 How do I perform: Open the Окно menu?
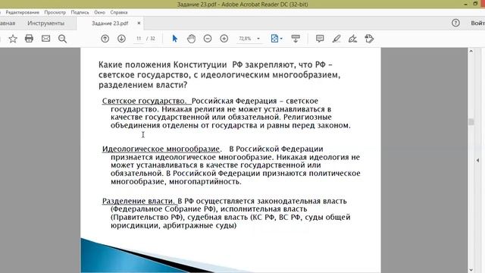point(99,12)
